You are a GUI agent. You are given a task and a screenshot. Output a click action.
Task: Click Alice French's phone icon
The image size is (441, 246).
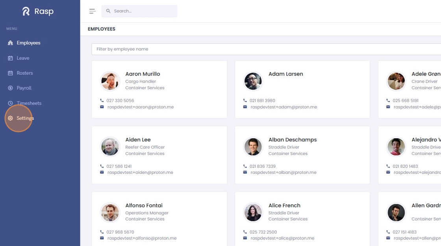[x=245, y=232]
